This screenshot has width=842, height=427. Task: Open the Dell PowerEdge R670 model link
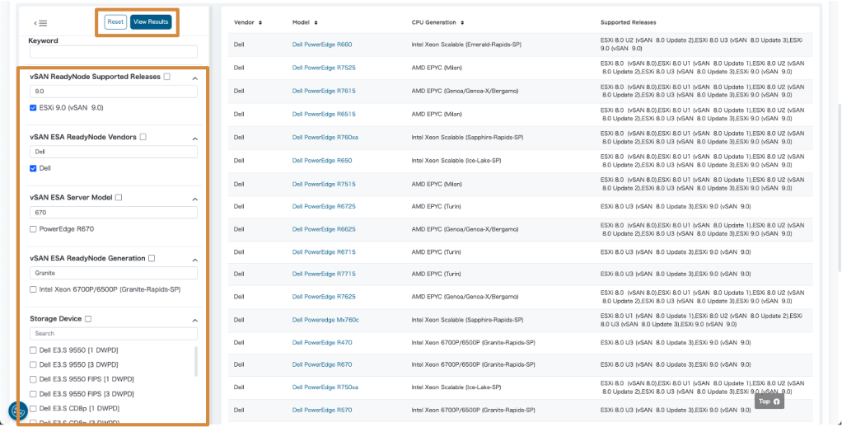click(322, 364)
